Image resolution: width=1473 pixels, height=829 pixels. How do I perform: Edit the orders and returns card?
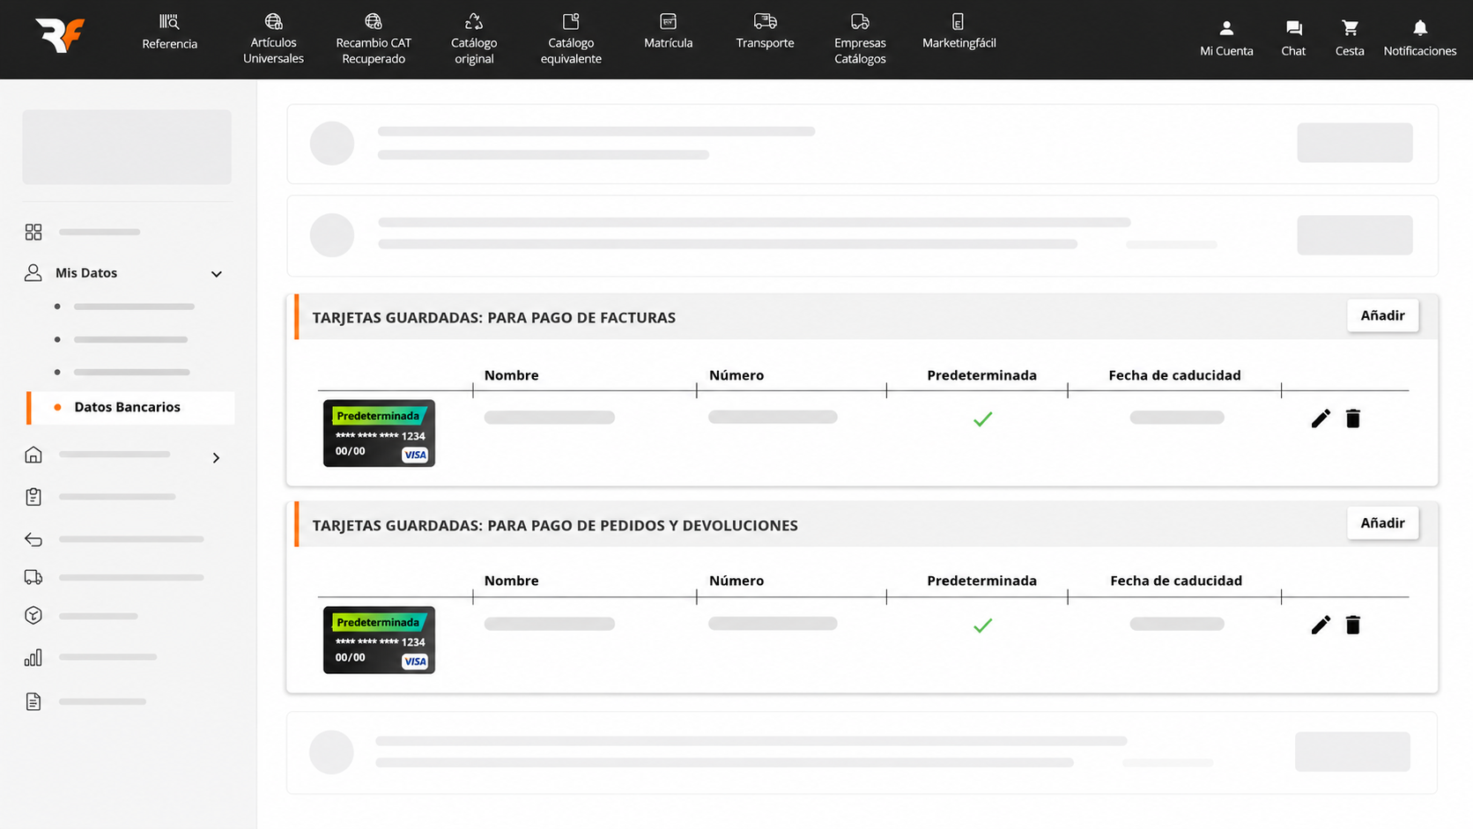[1321, 625]
